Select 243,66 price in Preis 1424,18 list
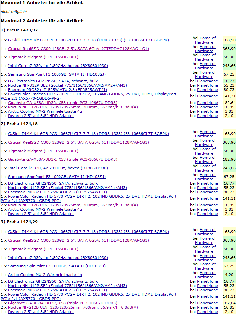The image size is (241, 315). [x=229, y=168]
